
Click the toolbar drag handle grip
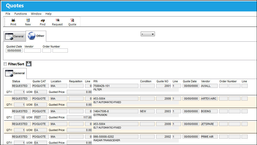[x=5, y=22]
